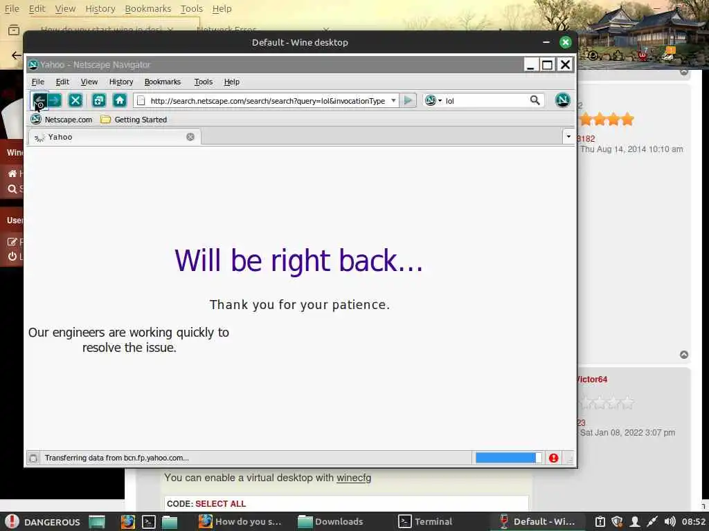Viewport: 709px width, 531px height.
Task: Maximize the Netscape Navigator window
Action: click(x=547, y=64)
